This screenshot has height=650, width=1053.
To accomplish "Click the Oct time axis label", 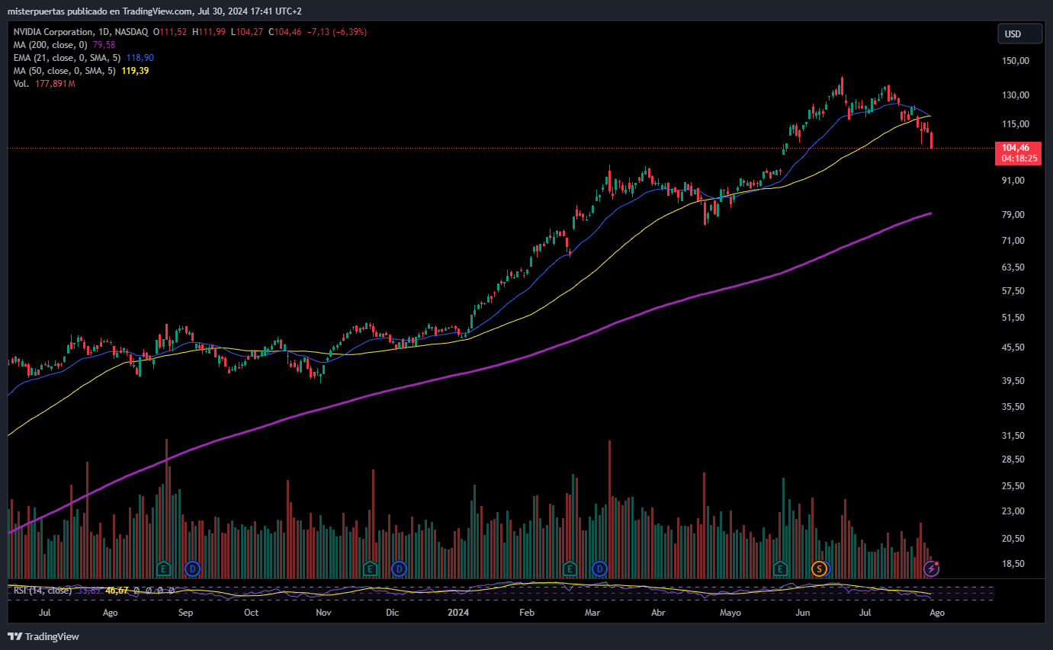I will [251, 613].
